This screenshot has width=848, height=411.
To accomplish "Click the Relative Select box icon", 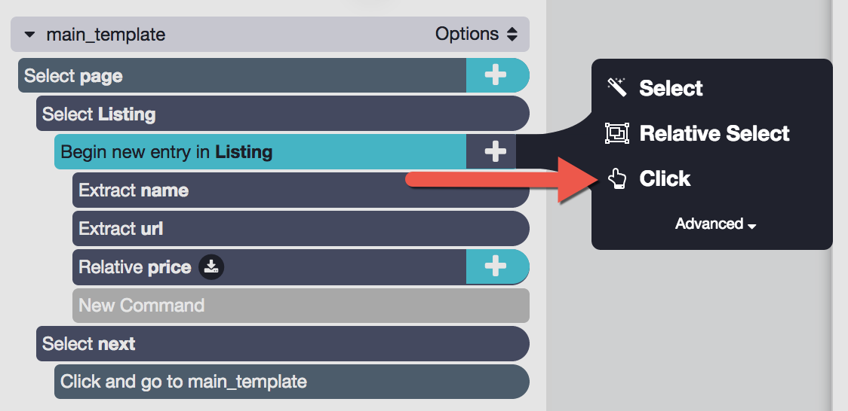I will tap(616, 133).
